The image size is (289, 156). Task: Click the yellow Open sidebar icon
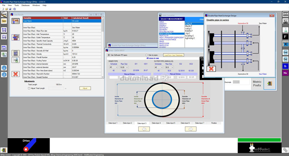coord(4,21)
